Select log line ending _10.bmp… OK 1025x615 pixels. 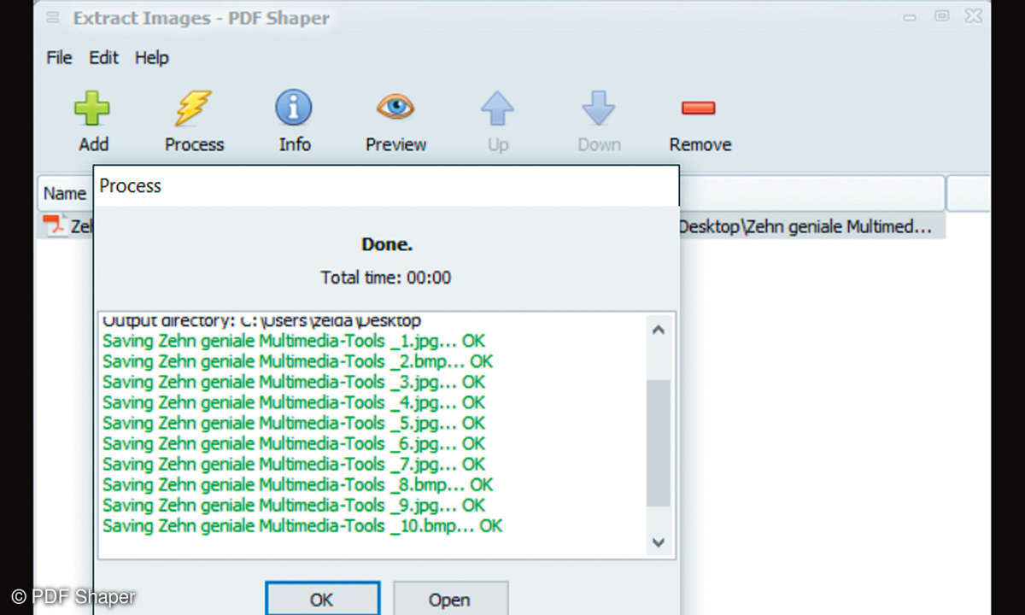tap(302, 525)
